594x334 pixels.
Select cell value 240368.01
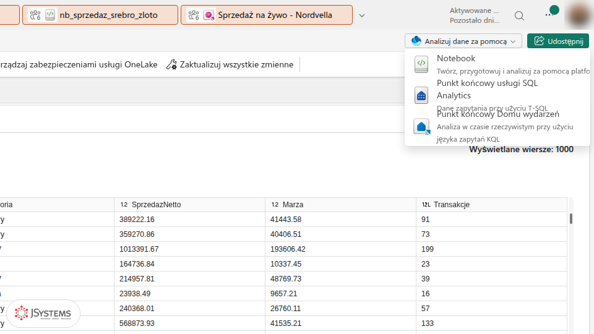tap(189, 308)
